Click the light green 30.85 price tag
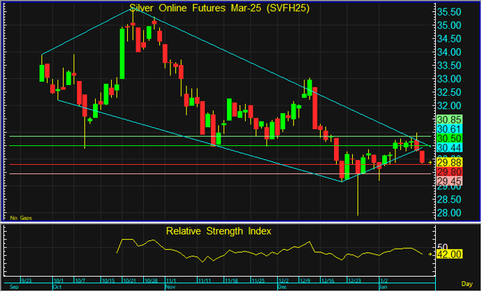Viewport: 482px width, 292px height. click(449, 120)
